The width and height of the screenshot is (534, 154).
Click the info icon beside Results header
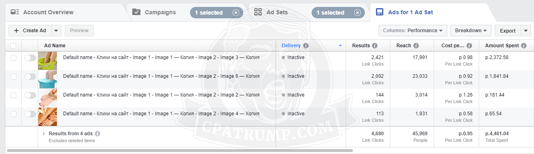point(375,46)
